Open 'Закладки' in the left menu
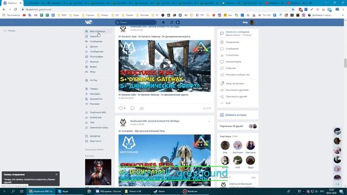 click(95, 94)
